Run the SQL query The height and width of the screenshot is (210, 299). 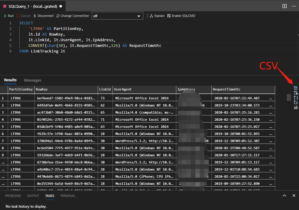click(x=9, y=16)
